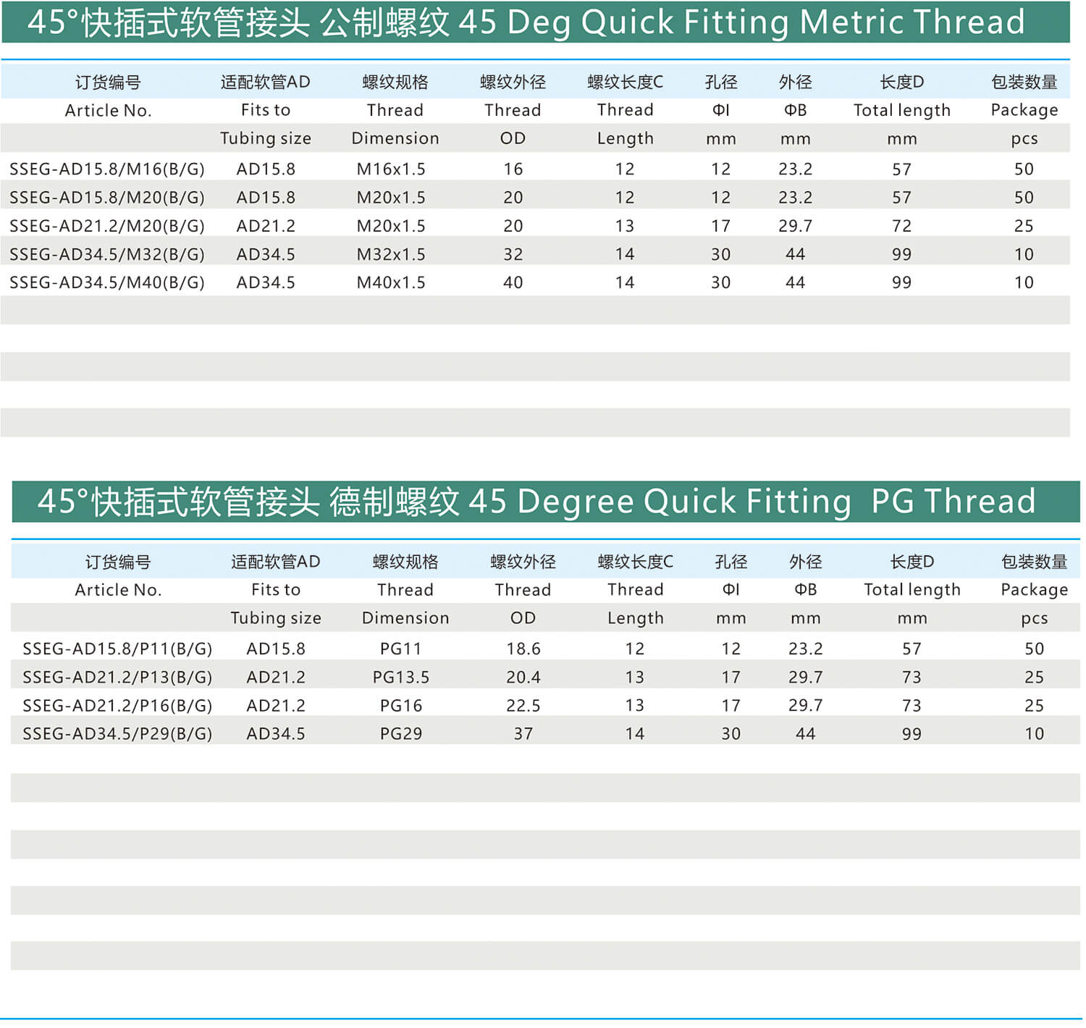Click the PG11 thread dimension cell

401,649
